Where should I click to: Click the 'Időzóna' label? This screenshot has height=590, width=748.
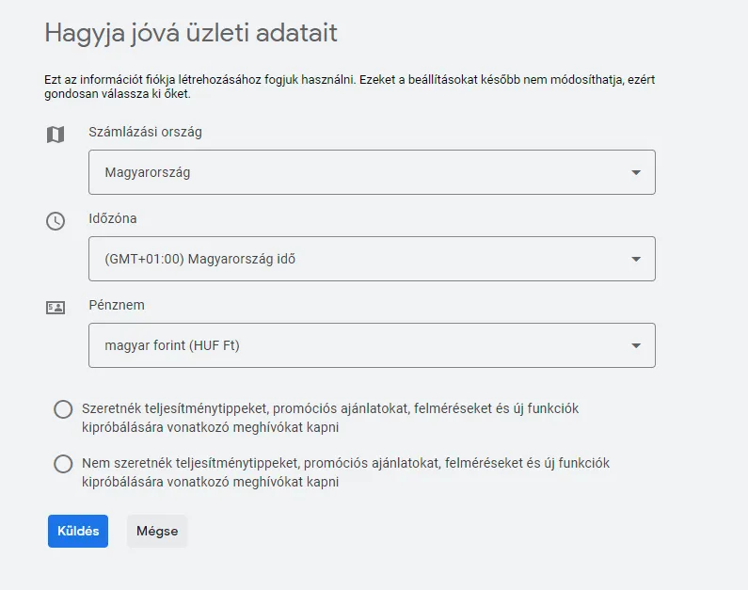click(x=113, y=218)
